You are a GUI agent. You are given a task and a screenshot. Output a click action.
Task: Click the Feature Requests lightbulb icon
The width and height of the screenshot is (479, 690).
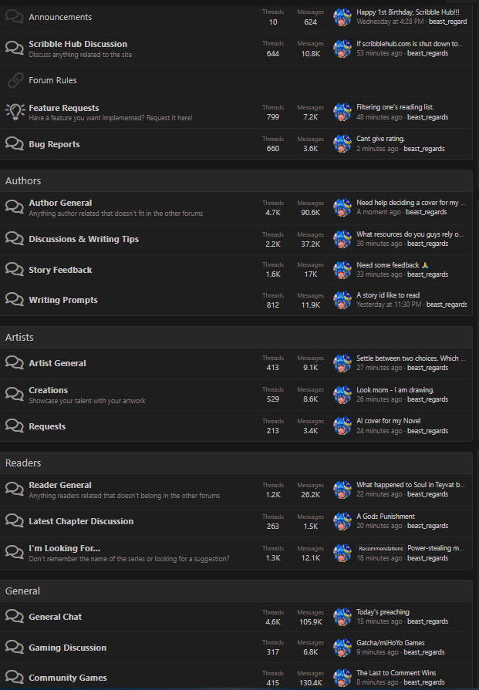[15, 112]
